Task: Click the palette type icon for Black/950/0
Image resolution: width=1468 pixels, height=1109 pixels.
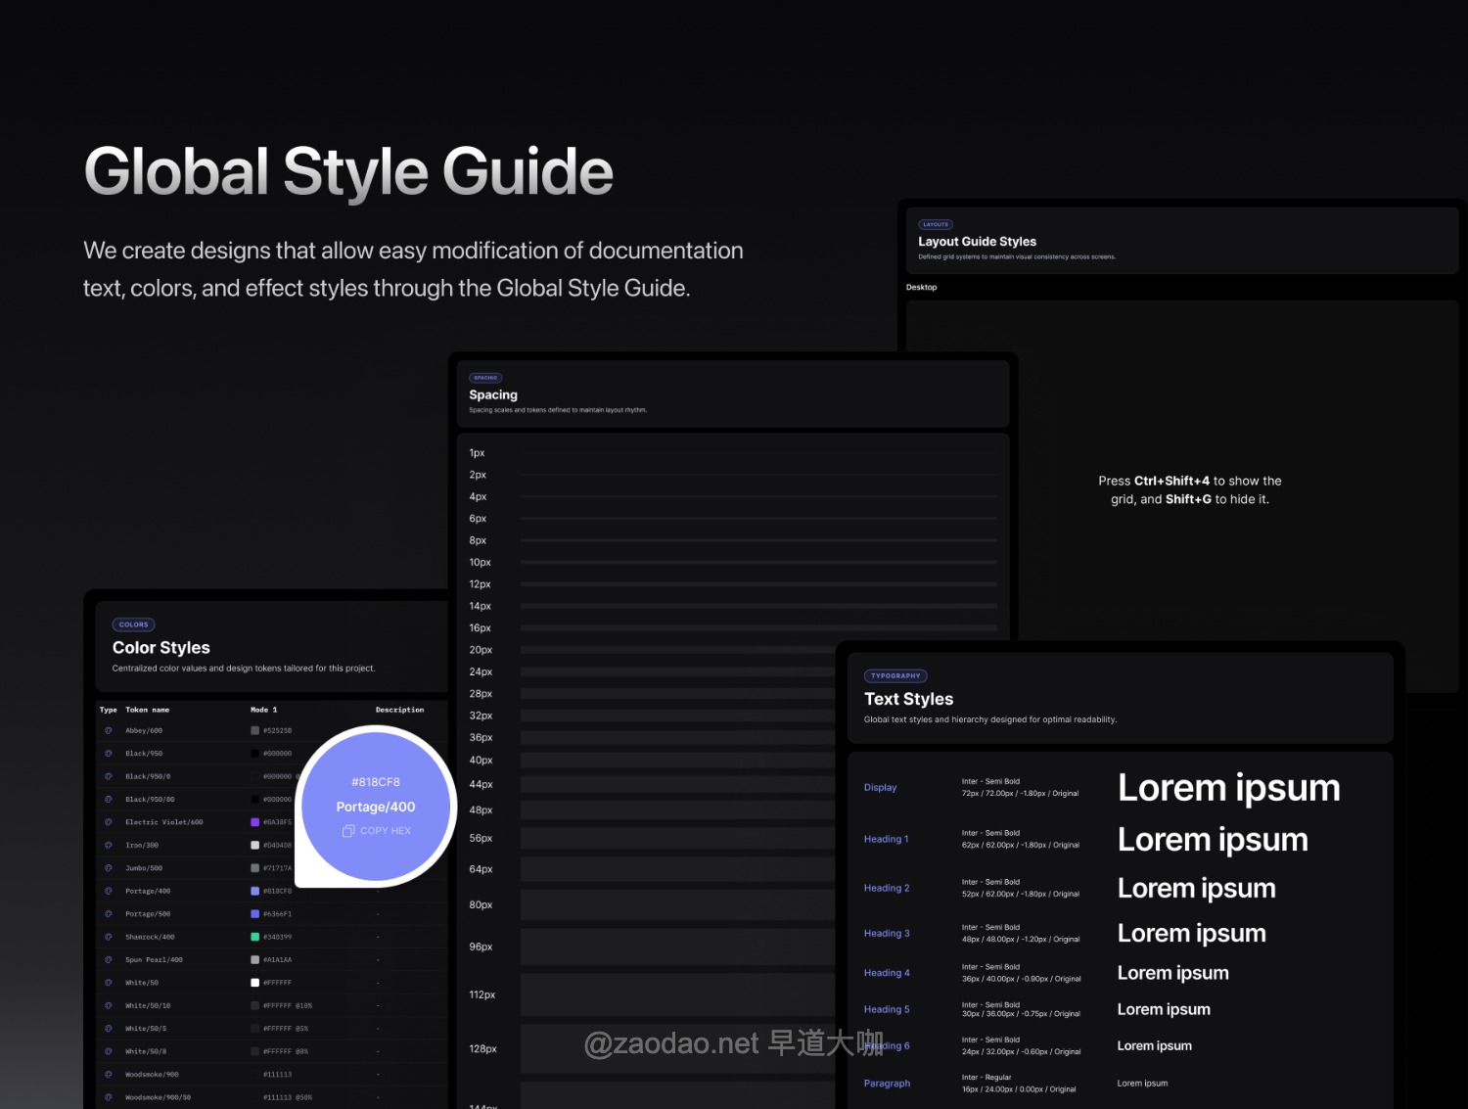Action: (109, 776)
